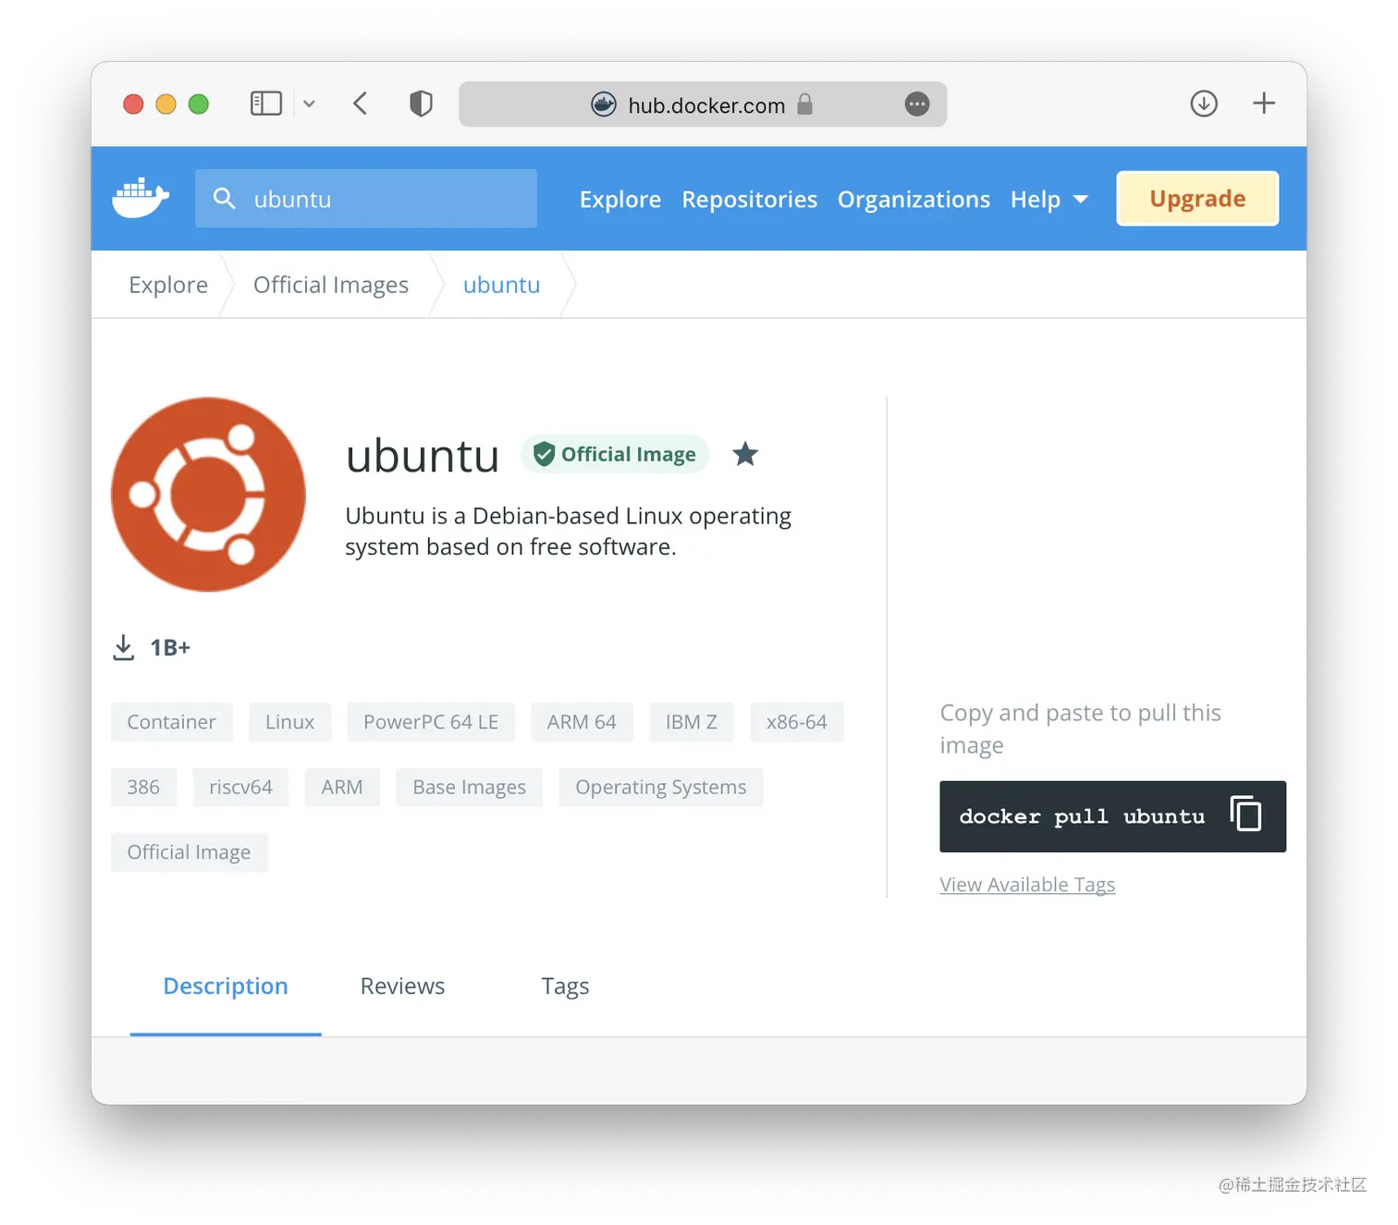The image size is (1398, 1225).
Task: Click the Operating Systems chip
Action: tap(661, 787)
